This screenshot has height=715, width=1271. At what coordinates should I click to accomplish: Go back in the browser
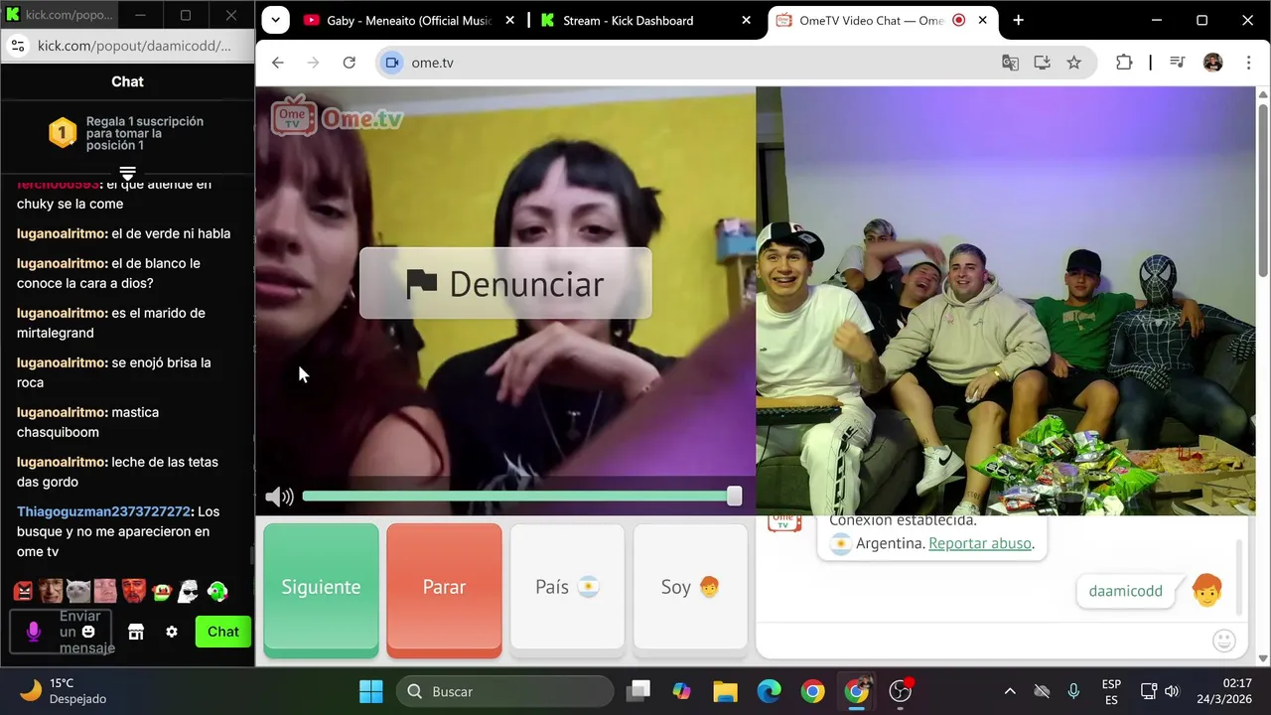pos(278,63)
